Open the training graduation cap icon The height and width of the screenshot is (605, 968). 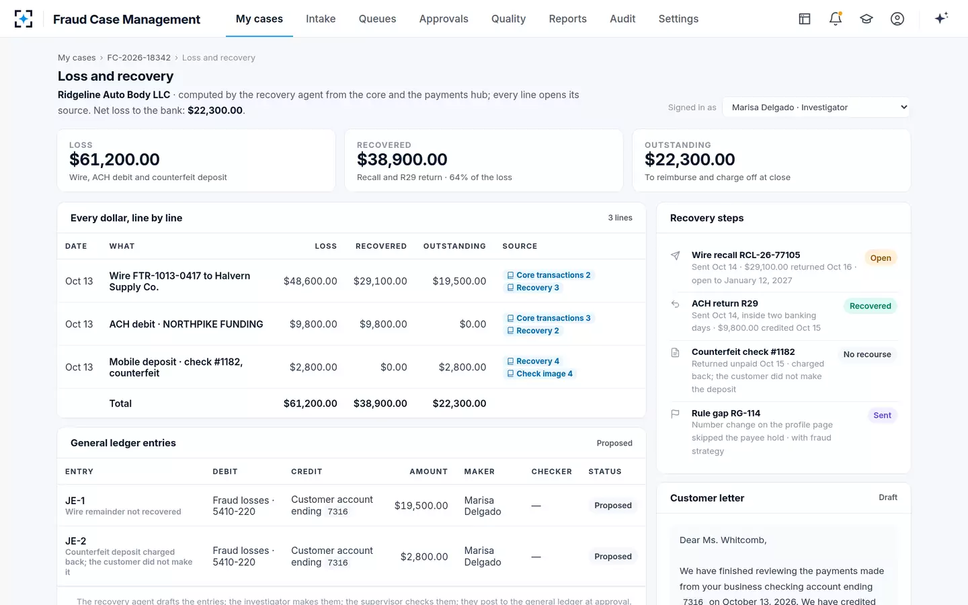pos(866,19)
